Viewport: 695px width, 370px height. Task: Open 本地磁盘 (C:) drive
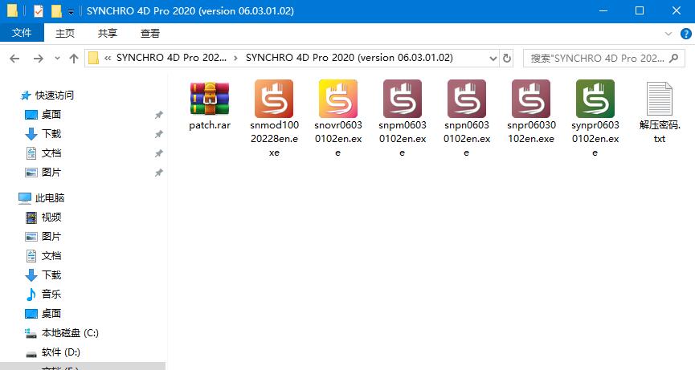pos(70,333)
